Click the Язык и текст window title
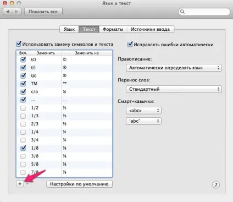 [116, 3]
